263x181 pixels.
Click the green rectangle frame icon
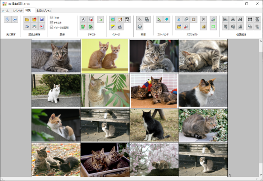coord(213,27)
